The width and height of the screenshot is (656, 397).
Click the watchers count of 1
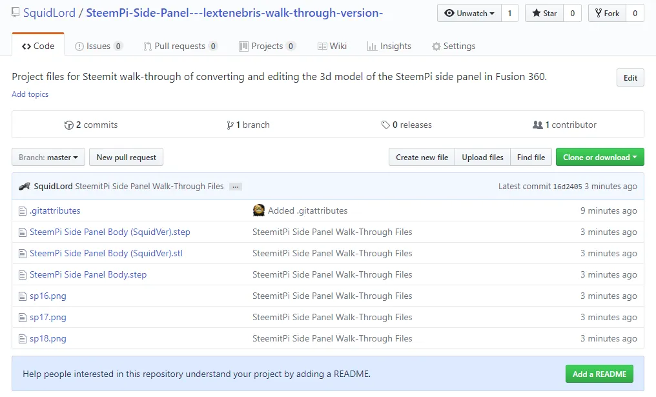pyautogui.click(x=509, y=13)
